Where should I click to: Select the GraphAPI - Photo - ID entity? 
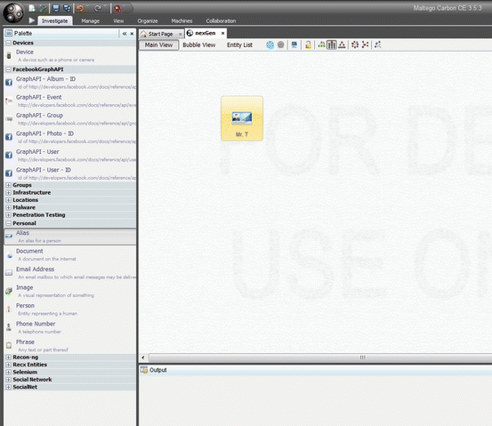(x=70, y=137)
